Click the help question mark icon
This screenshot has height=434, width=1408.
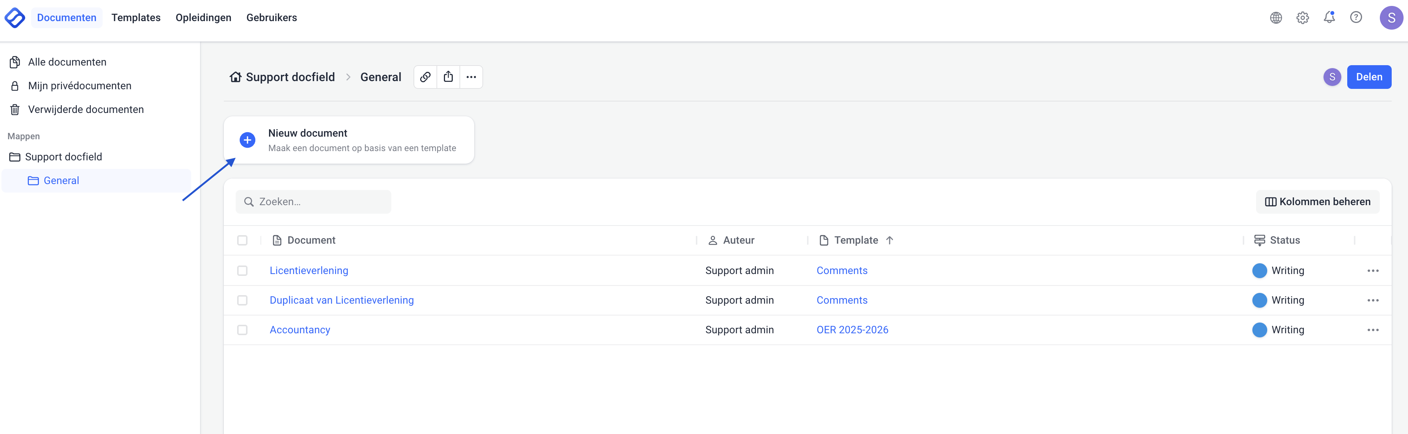point(1355,17)
